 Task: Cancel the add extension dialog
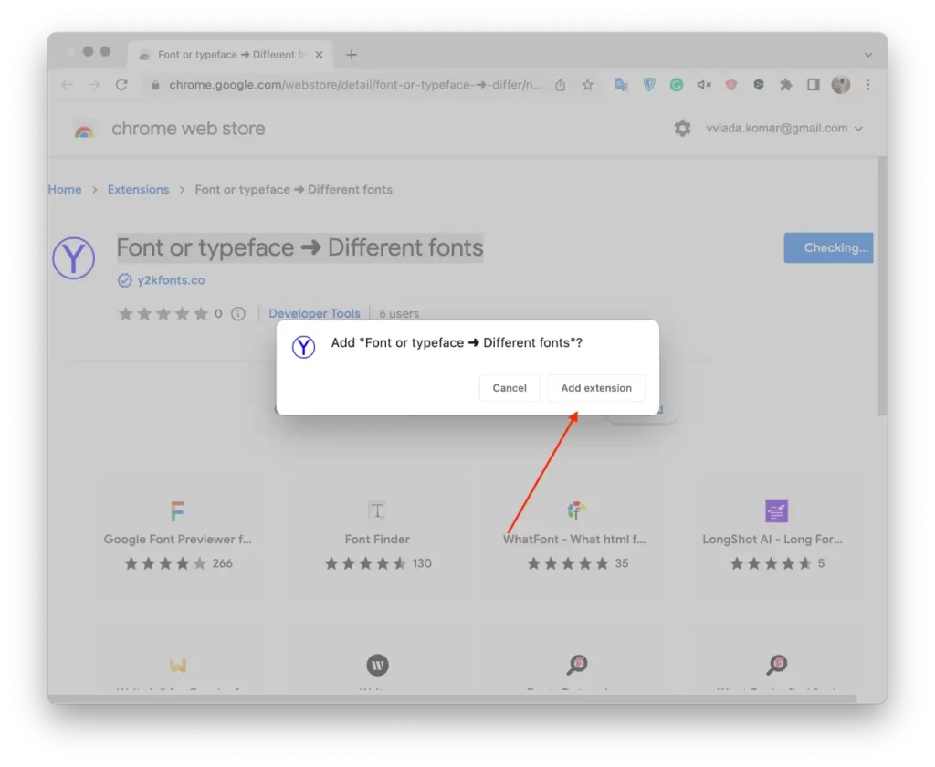click(x=510, y=388)
